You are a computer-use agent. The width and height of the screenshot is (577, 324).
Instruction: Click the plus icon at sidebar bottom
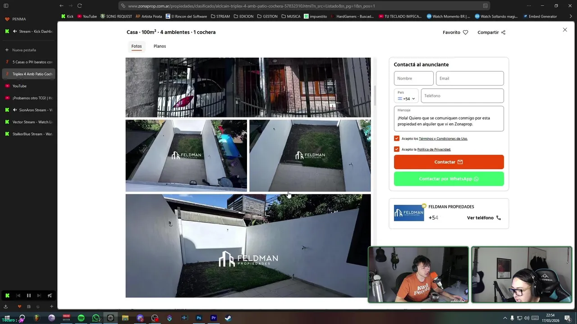click(x=51, y=306)
